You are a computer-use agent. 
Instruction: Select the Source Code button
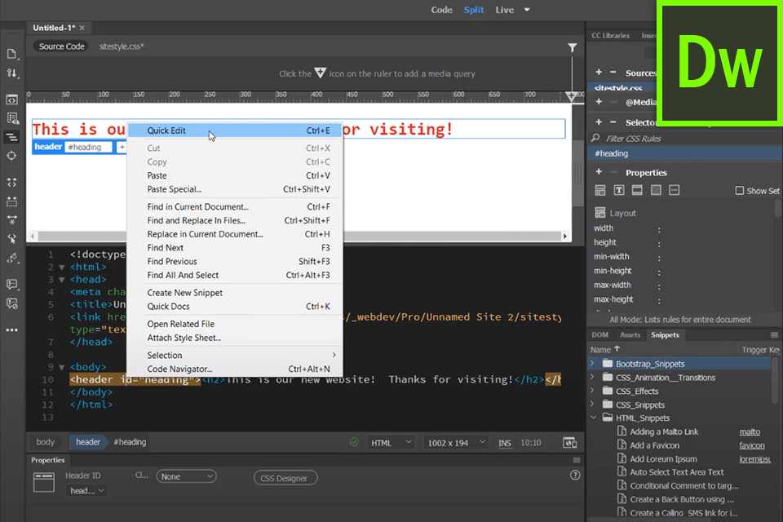(x=61, y=46)
